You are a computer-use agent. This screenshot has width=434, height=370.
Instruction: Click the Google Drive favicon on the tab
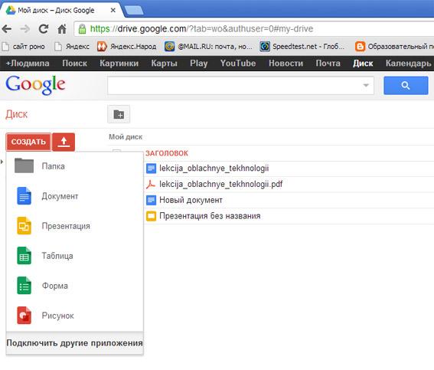(x=11, y=11)
